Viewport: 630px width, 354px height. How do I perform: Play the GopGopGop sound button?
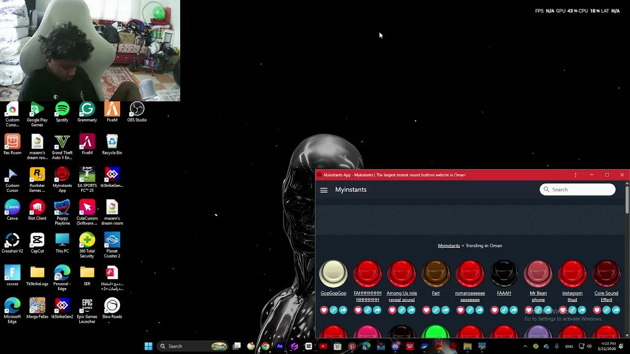[x=333, y=274]
